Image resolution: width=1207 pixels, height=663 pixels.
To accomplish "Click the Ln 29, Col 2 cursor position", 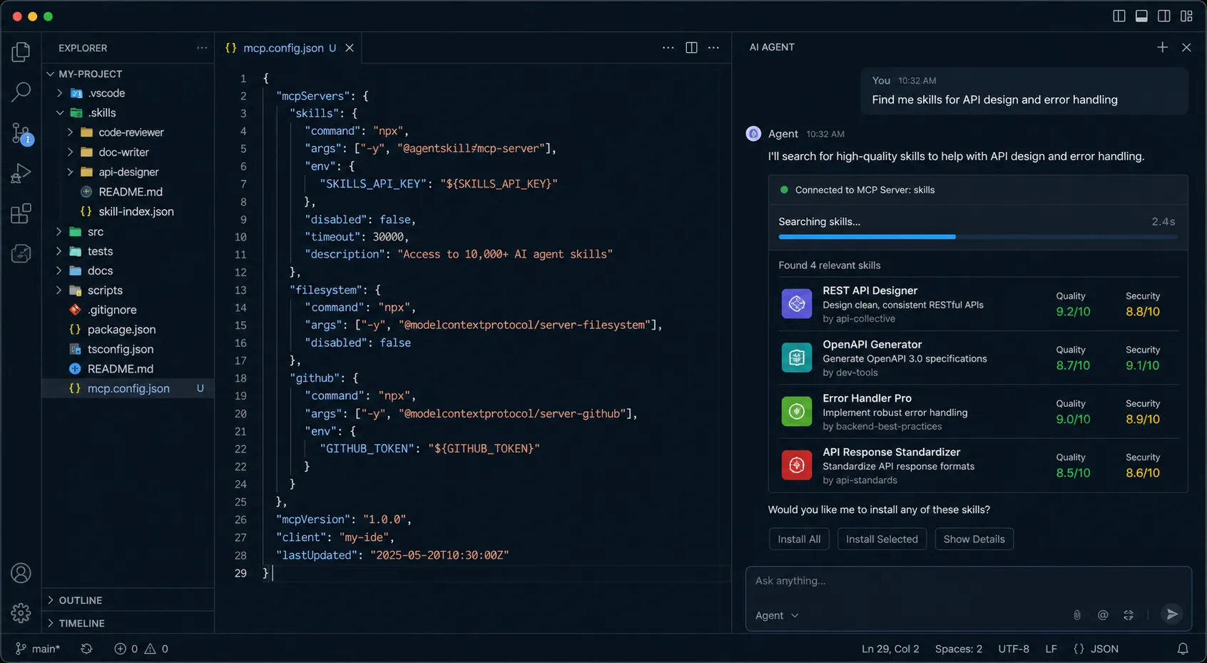I will 890,649.
